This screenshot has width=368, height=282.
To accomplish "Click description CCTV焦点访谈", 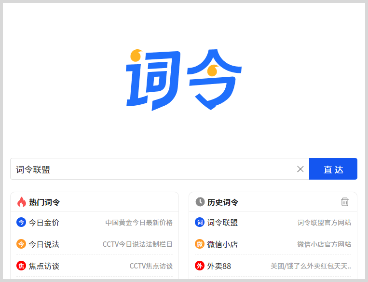I will (x=151, y=266).
